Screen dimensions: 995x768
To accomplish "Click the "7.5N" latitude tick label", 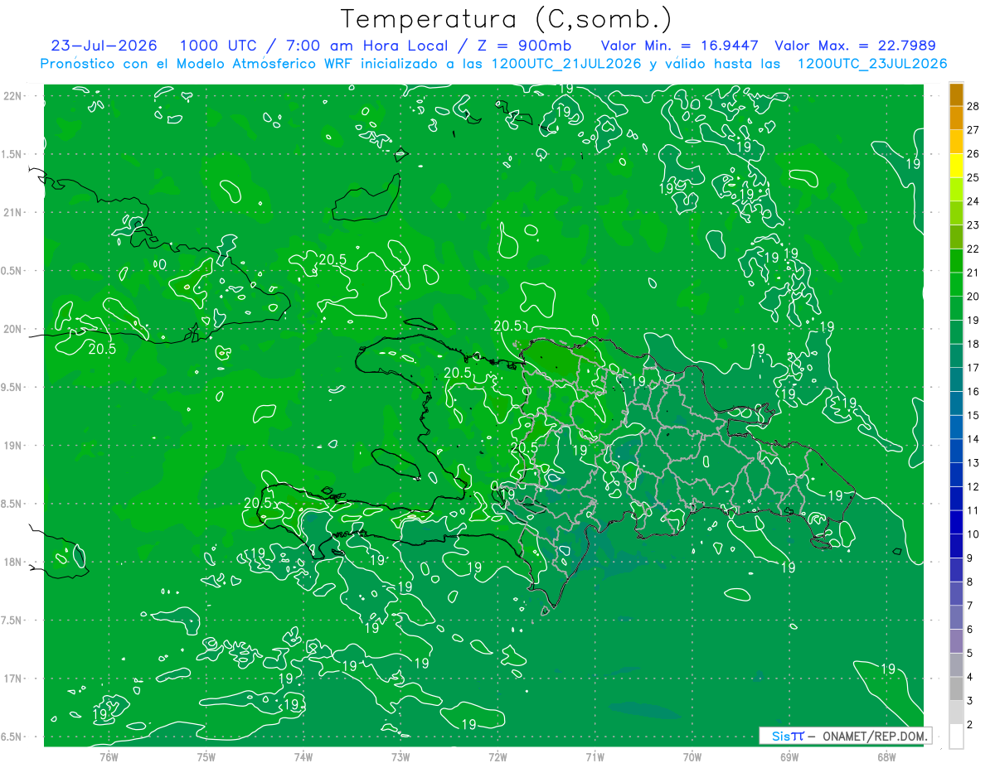I will (12, 621).
